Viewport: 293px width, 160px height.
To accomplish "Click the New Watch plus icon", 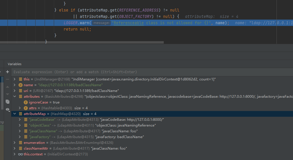I will click(x=8, y=72).
